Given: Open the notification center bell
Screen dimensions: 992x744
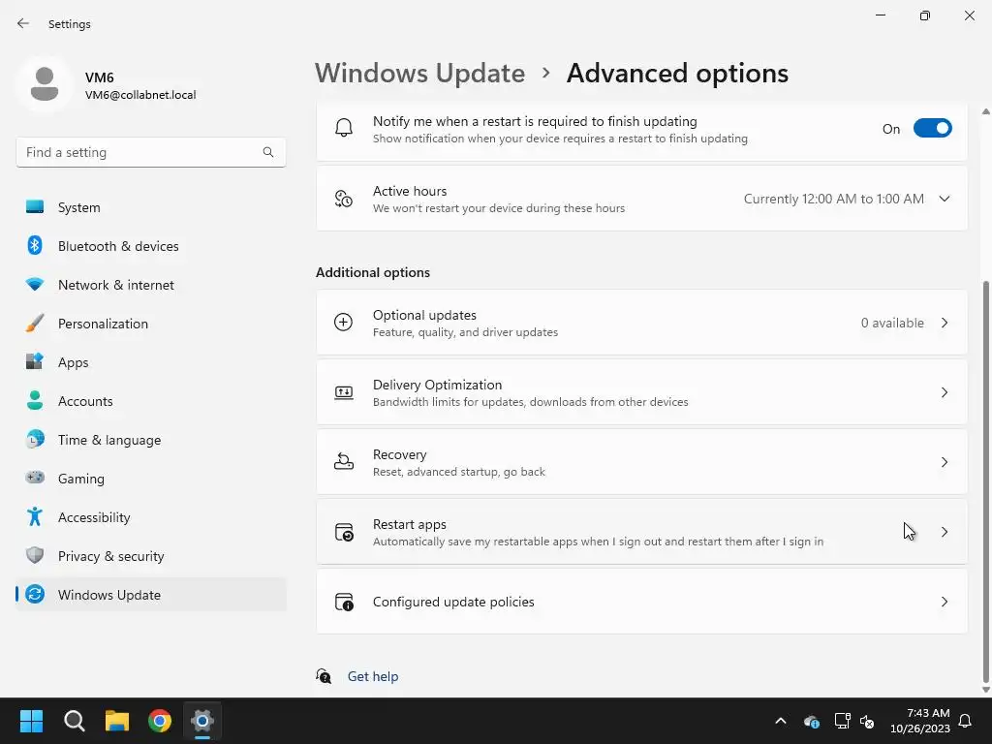Looking at the screenshot, I should point(966,721).
